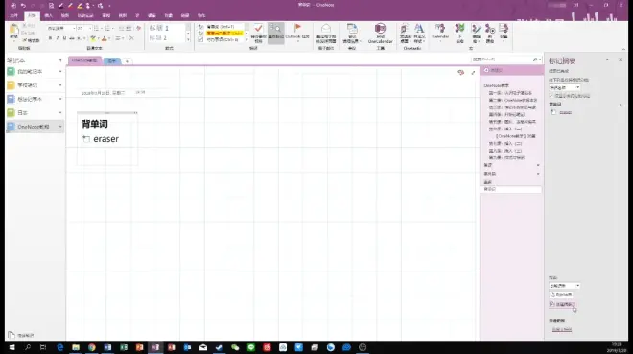Open the Find Tags ribbon button
The image size is (633, 354).
tap(275, 33)
